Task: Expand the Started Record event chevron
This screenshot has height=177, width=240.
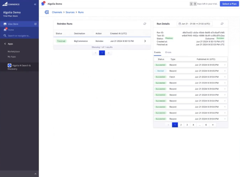Action: point(225,71)
